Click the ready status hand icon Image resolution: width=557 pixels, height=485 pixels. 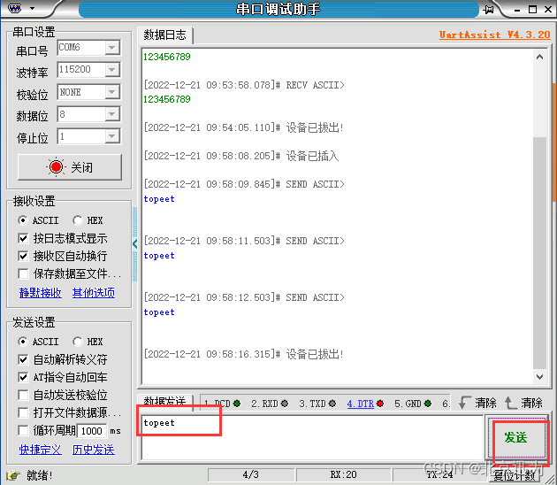(x=13, y=475)
